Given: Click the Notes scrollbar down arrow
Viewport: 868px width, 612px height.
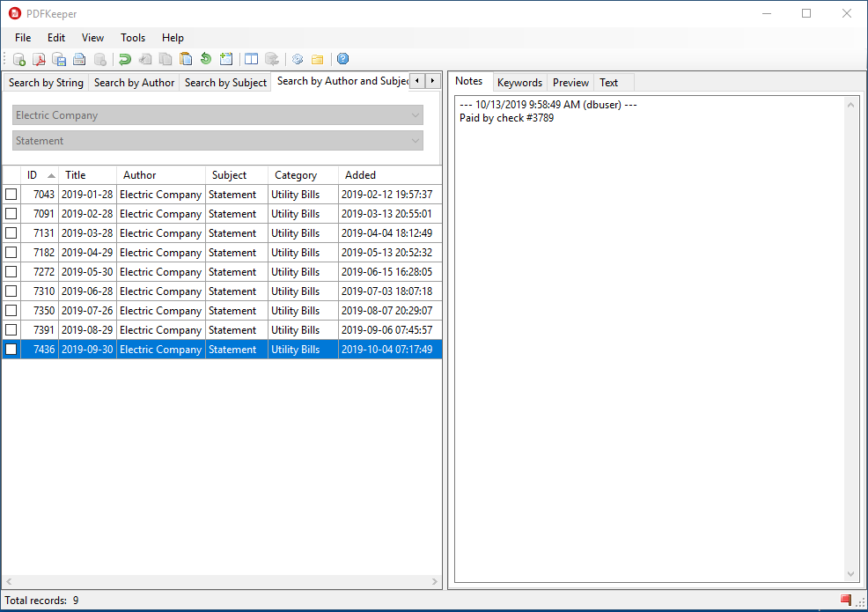Looking at the screenshot, I should [851, 574].
